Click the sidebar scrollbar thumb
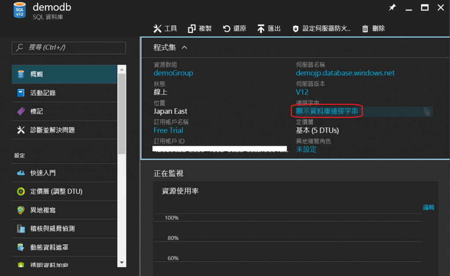The width and height of the screenshot is (450, 276). click(122, 114)
